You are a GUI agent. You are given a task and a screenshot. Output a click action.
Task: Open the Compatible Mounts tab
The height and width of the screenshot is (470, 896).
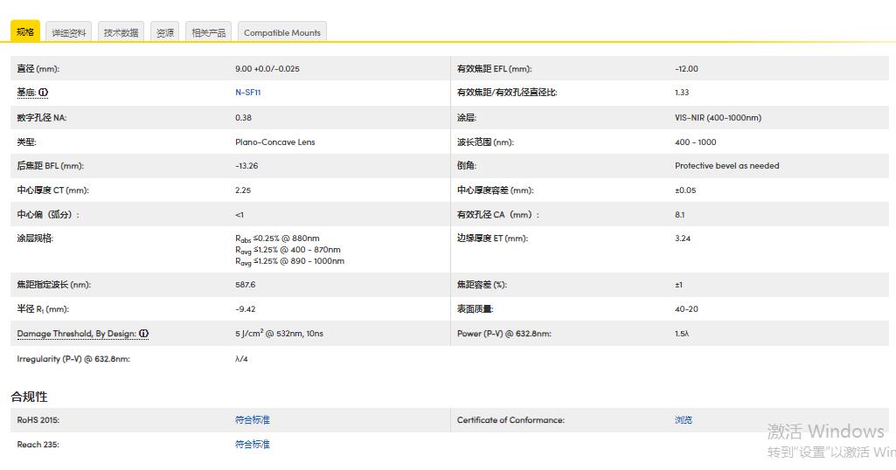[x=282, y=32]
